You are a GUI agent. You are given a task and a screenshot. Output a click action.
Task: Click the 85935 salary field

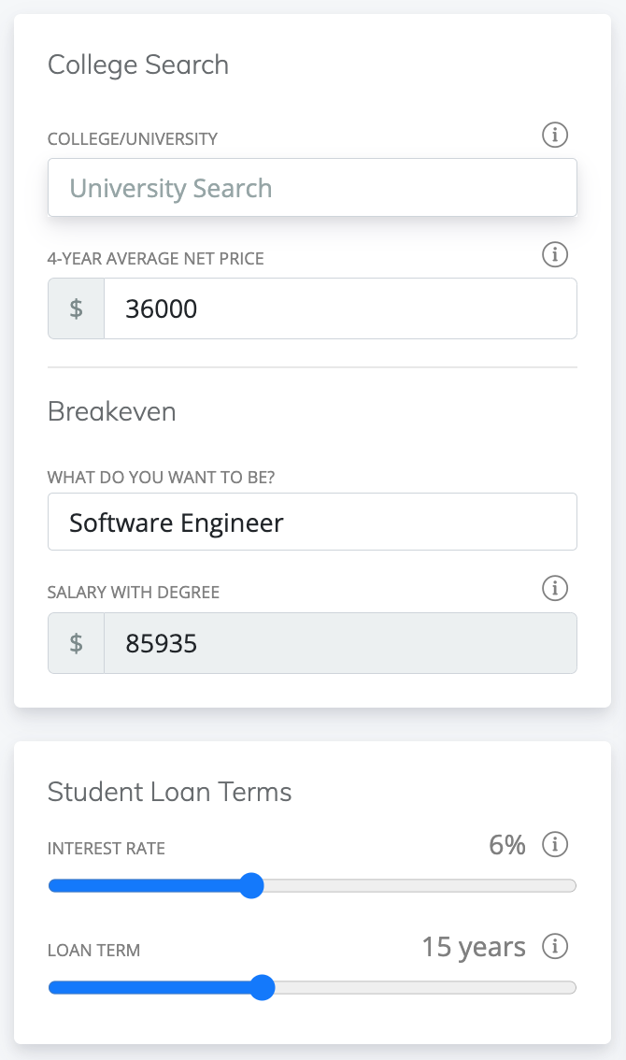coord(339,643)
